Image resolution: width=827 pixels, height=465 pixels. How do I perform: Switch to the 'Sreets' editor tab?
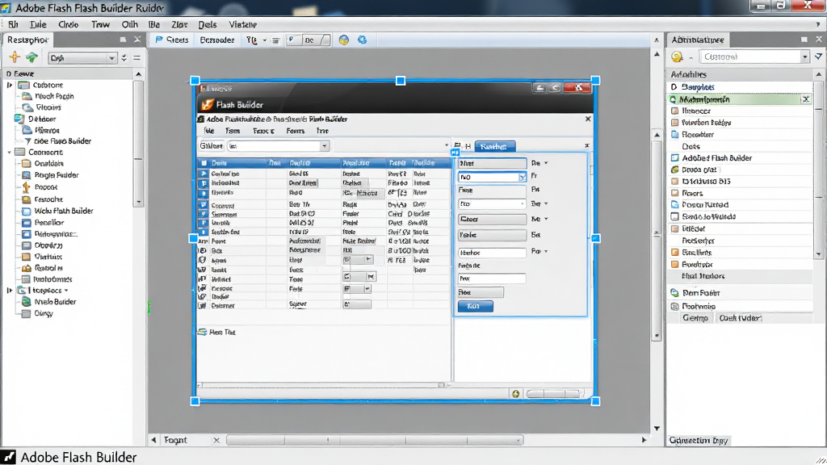pyautogui.click(x=172, y=40)
